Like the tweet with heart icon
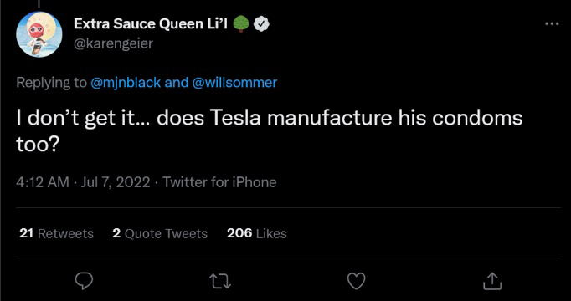This screenshot has width=571, height=301. pyautogui.click(x=356, y=282)
